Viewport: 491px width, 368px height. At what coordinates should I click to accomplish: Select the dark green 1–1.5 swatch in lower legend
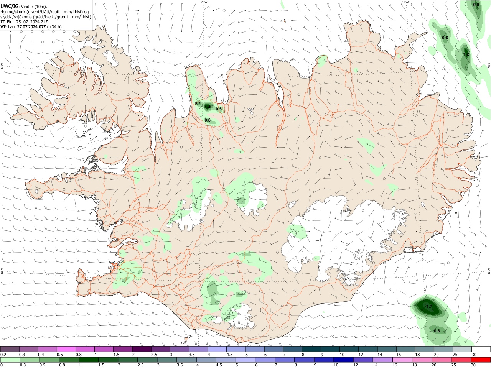(88, 360)
